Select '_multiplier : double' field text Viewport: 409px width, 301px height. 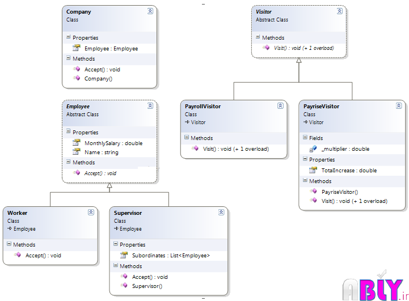click(345, 149)
